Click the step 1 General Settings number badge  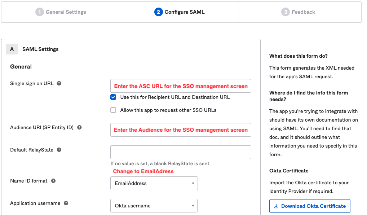coord(40,12)
